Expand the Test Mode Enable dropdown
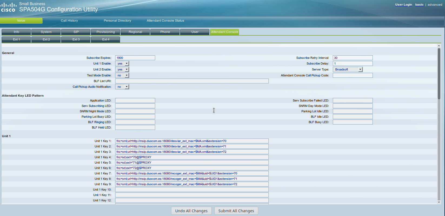Screen dimensions: 445x216 tap(122, 75)
